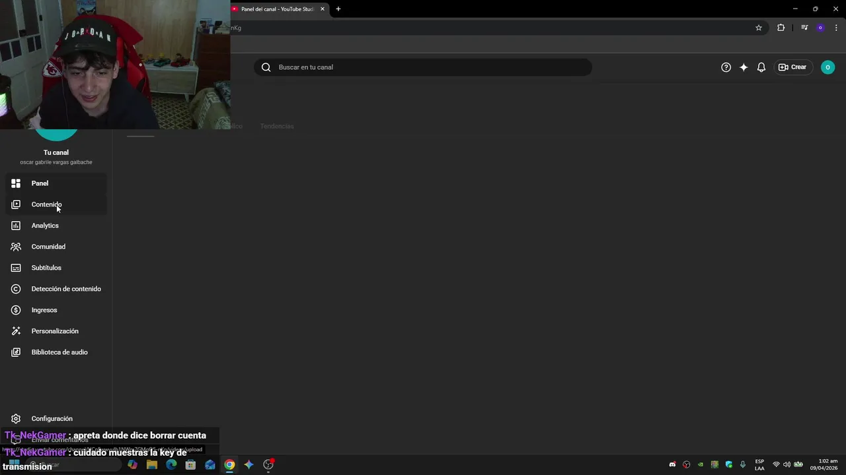This screenshot has height=475, width=846.
Task: Launch Copilot from the taskbar
Action: (x=133, y=464)
